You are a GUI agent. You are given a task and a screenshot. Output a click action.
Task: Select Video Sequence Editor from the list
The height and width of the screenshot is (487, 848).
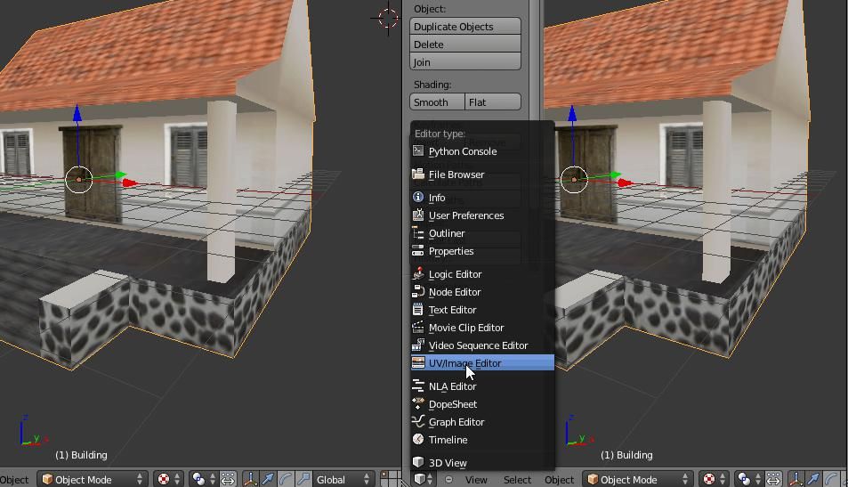(478, 345)
